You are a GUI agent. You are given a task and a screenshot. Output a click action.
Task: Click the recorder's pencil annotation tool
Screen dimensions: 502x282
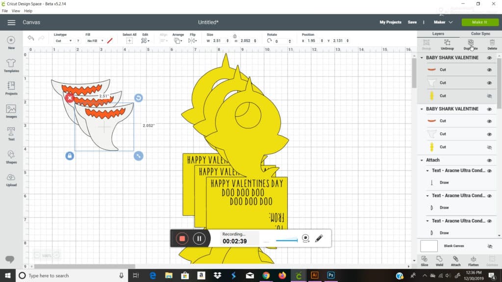pos(319,238)
